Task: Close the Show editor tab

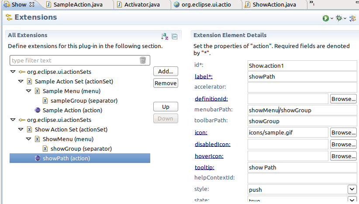Action: pyautogui.click(x=31, y=4)
